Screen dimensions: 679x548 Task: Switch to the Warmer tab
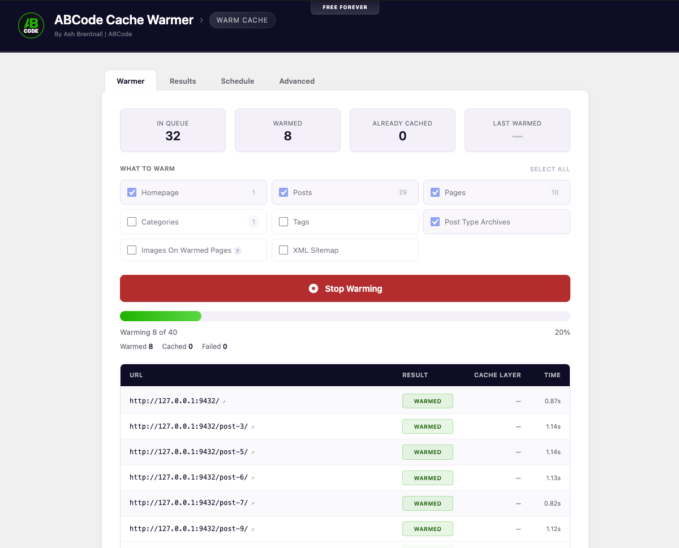131,81
